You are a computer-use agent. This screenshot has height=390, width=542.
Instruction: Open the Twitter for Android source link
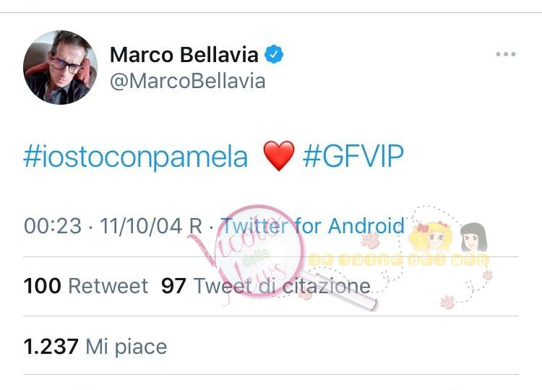click(313, 225)
